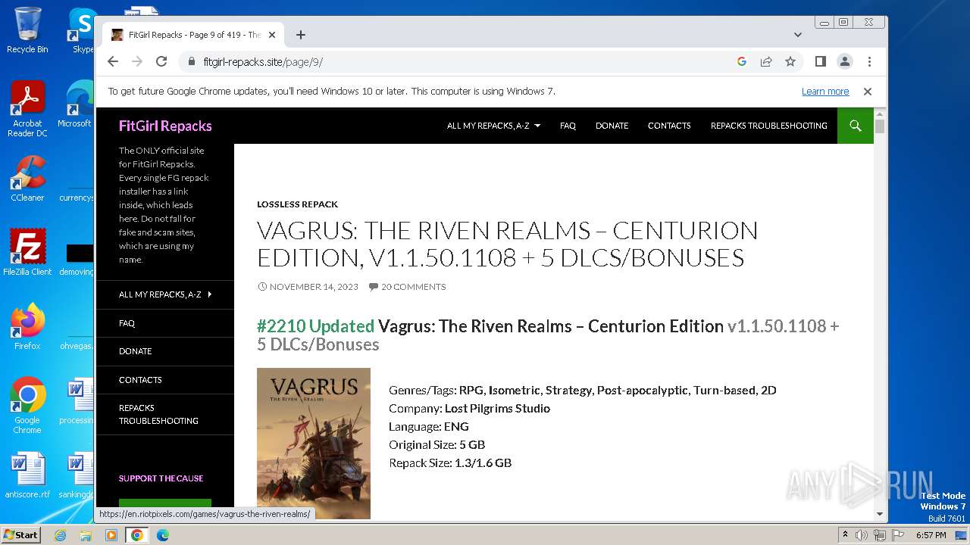Open FileZilla Client desktop icon
This screenshot has width=970, height=545.
tap(27, 253)
